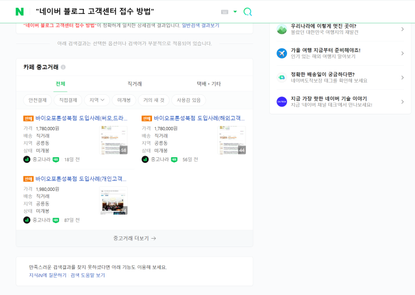Open 가을 여행 지금부터 준비해야죠! banner
The height and width of the screenshot is (295, 415).
pyautogui.click(x=340, y=53)
